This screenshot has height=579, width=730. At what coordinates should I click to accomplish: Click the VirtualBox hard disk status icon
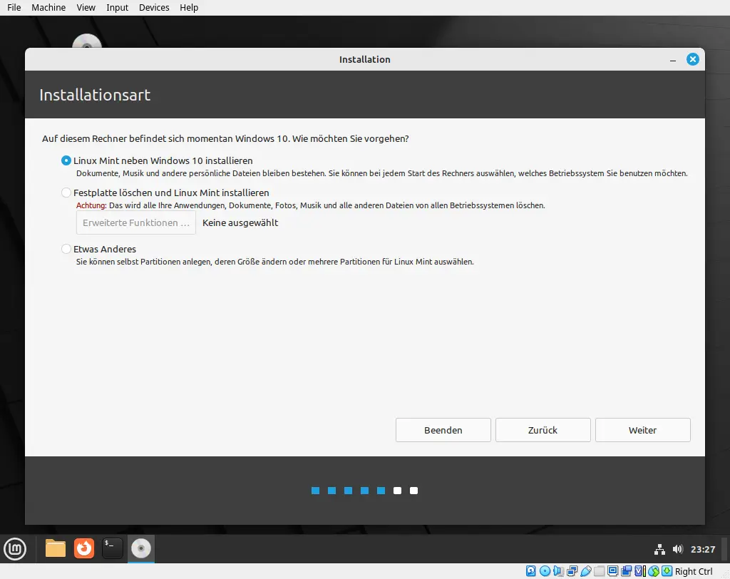point(530,571)
